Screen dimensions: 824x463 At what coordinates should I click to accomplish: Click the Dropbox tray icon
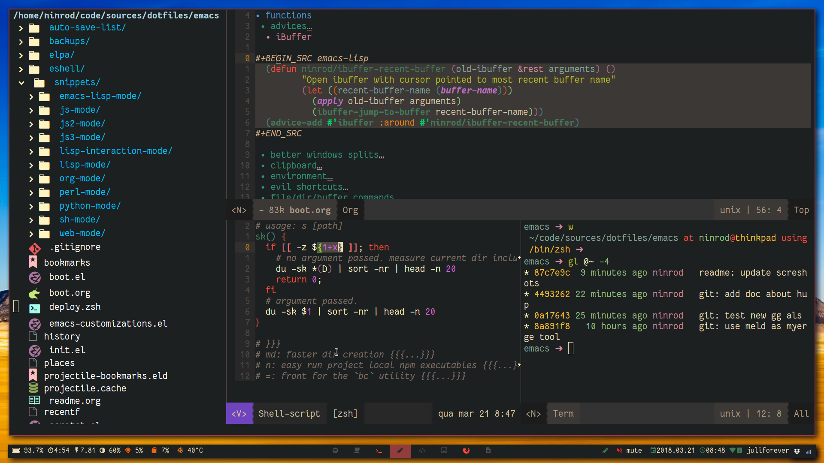pyautogui.click(x=797, y=451)
